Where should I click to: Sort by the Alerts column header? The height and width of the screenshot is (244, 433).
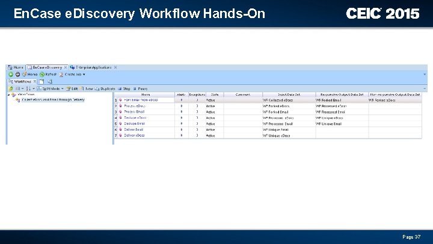click(181, 95)
